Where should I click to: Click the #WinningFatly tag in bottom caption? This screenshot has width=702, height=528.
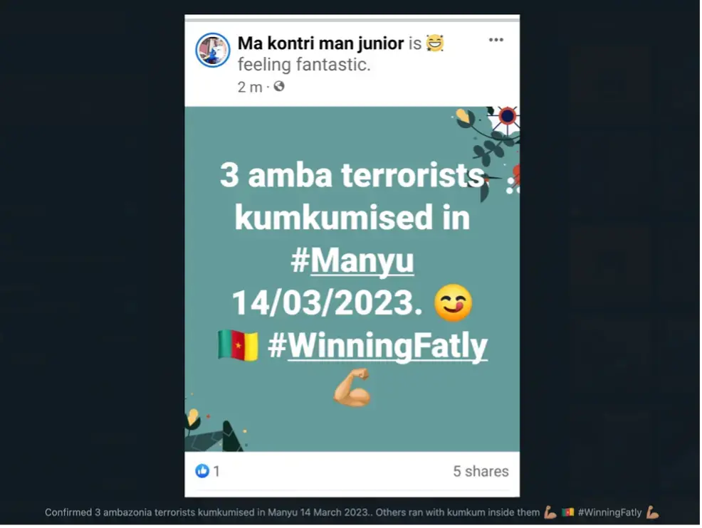point(609,512)
